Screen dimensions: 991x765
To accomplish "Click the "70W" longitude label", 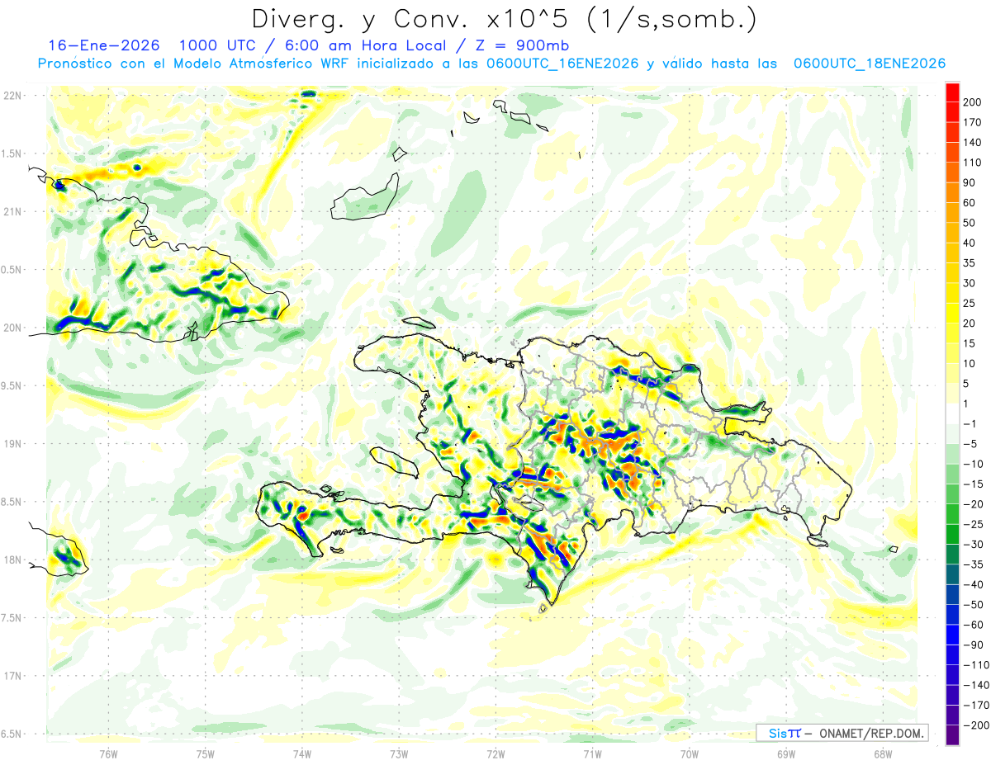I will pos(690,754).
